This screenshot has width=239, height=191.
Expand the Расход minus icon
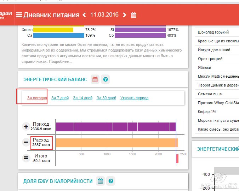click(x=26, y=142)
